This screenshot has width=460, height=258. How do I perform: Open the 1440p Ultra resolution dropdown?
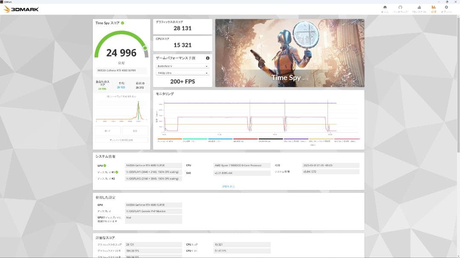coord(182,73)
